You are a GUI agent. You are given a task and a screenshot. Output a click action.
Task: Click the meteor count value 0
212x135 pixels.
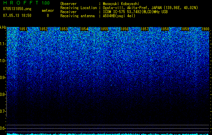click(48, 16)
